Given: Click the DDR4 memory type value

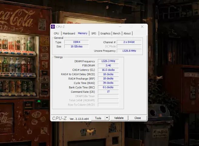Looking at the screenshot, I should pyautogui.click(x=76, y=42).
